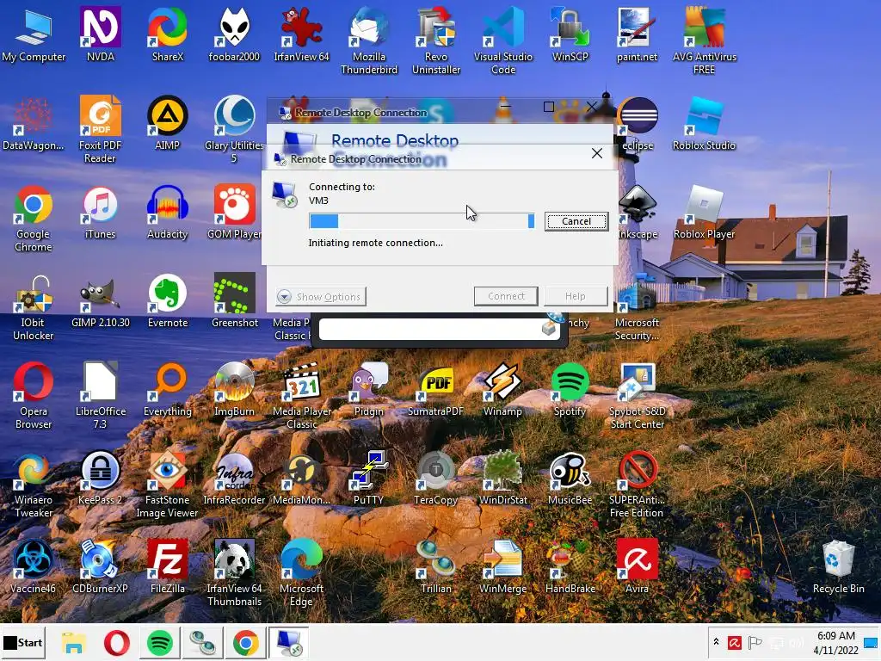
Task: Open the GIMP 2.10.30 shortcut
Action: point(100,300)
